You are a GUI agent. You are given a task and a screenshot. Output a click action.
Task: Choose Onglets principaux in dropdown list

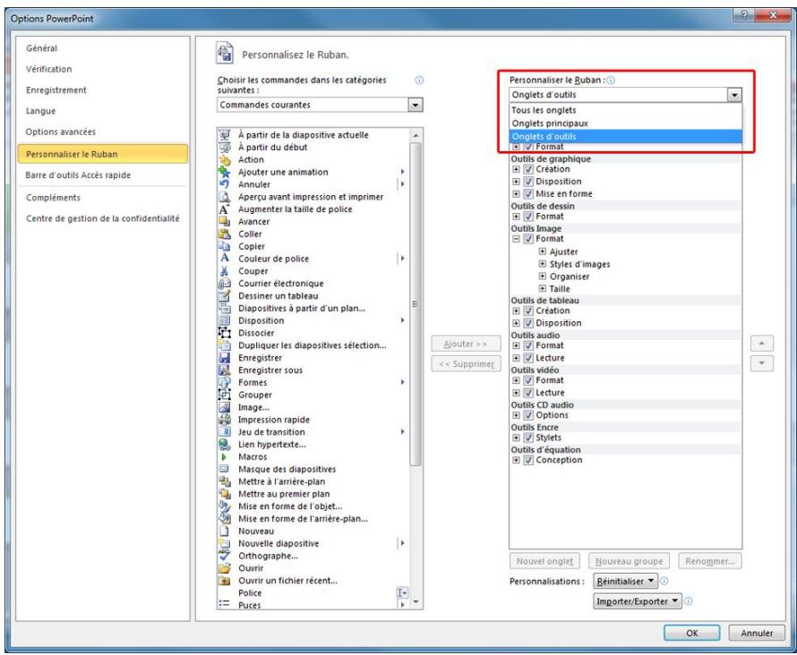(626, 123)
